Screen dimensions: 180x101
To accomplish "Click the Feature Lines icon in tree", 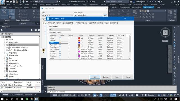I will (7, 56).
